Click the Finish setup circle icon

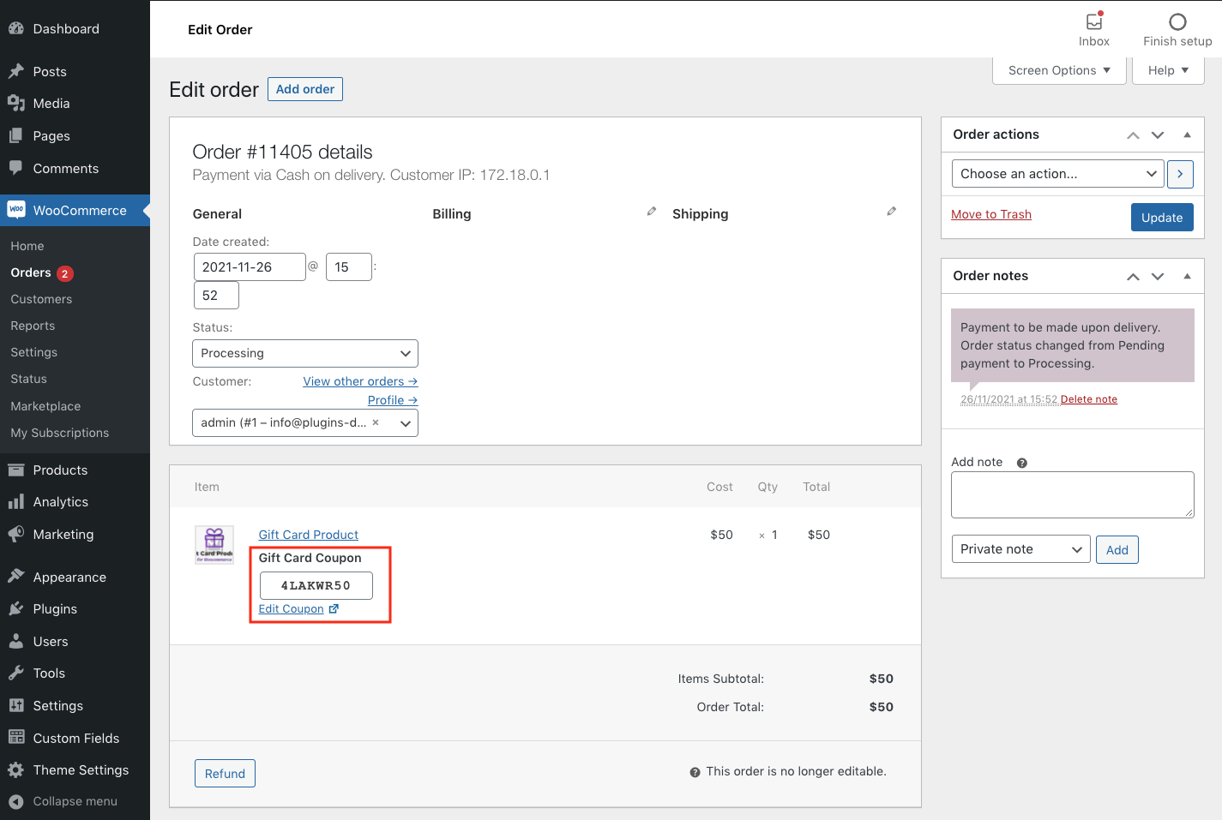[1177, 21]
